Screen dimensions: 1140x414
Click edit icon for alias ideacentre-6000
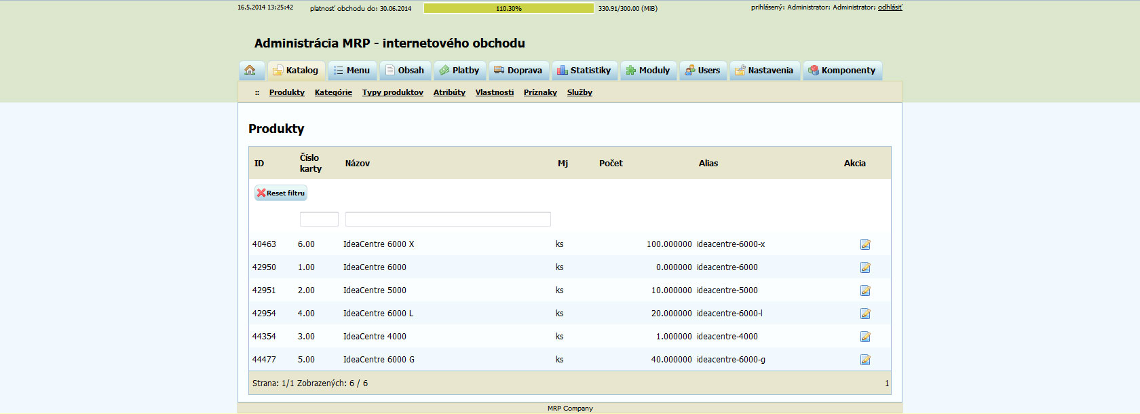click(x=865, y=267)
